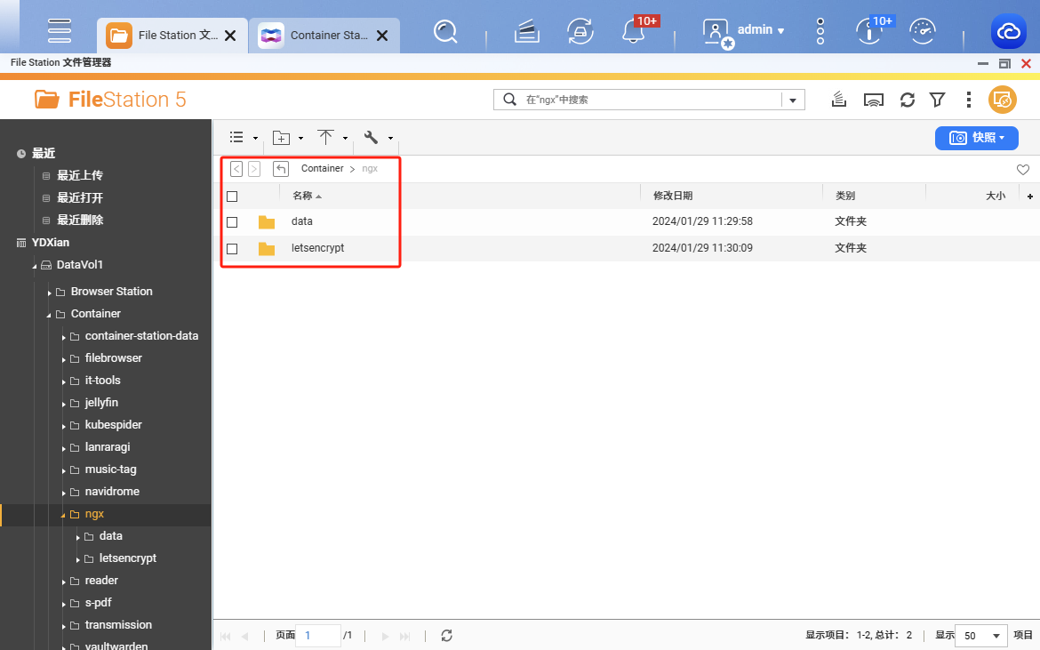Expand the filebrowser tree node

point(64,359)
